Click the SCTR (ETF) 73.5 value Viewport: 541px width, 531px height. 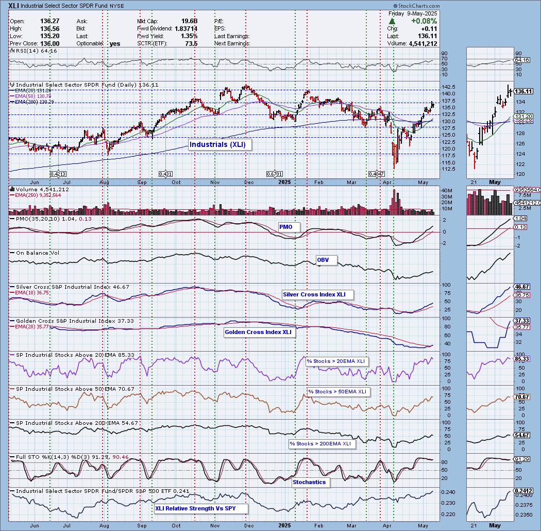[191, 44]
